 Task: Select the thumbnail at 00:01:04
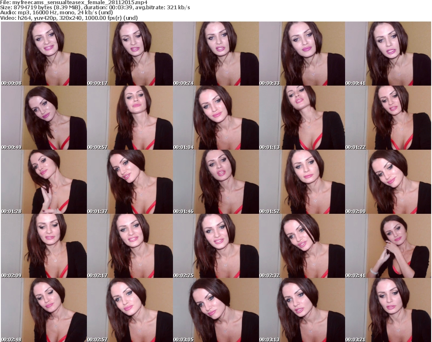coord(216,118)
